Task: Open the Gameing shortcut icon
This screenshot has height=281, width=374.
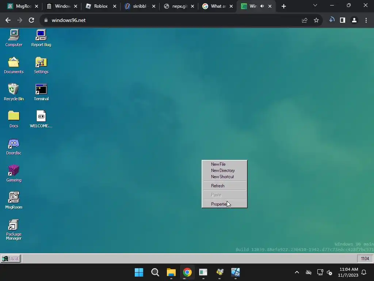Action: tap(14, 173)
